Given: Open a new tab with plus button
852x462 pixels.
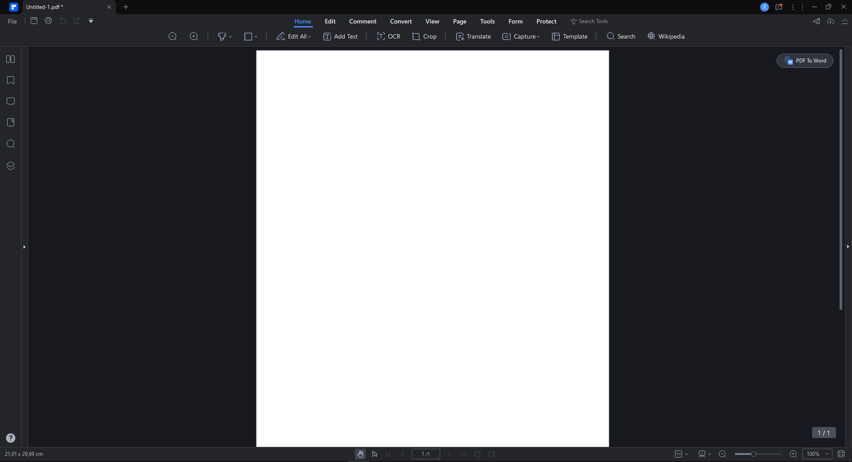Looking at the screenshot, I should [x=126, y=7].
